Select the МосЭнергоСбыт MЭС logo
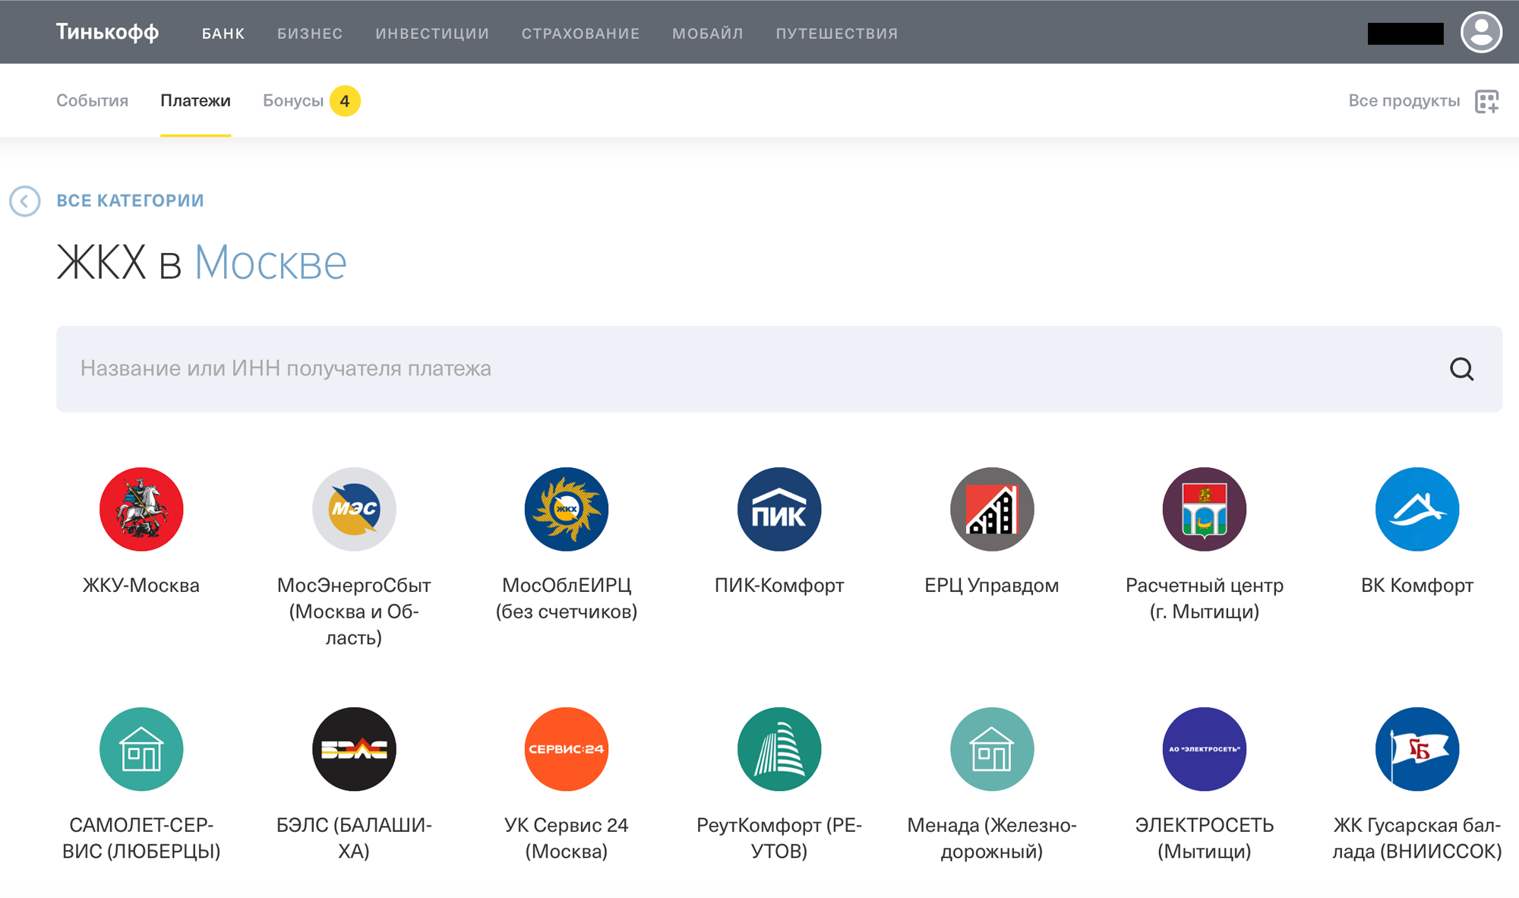1519x898 pixels. click(x=354, y=509)
